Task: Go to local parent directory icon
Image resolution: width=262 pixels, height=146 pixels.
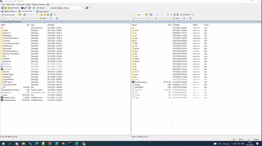Action: click(42, 15)
